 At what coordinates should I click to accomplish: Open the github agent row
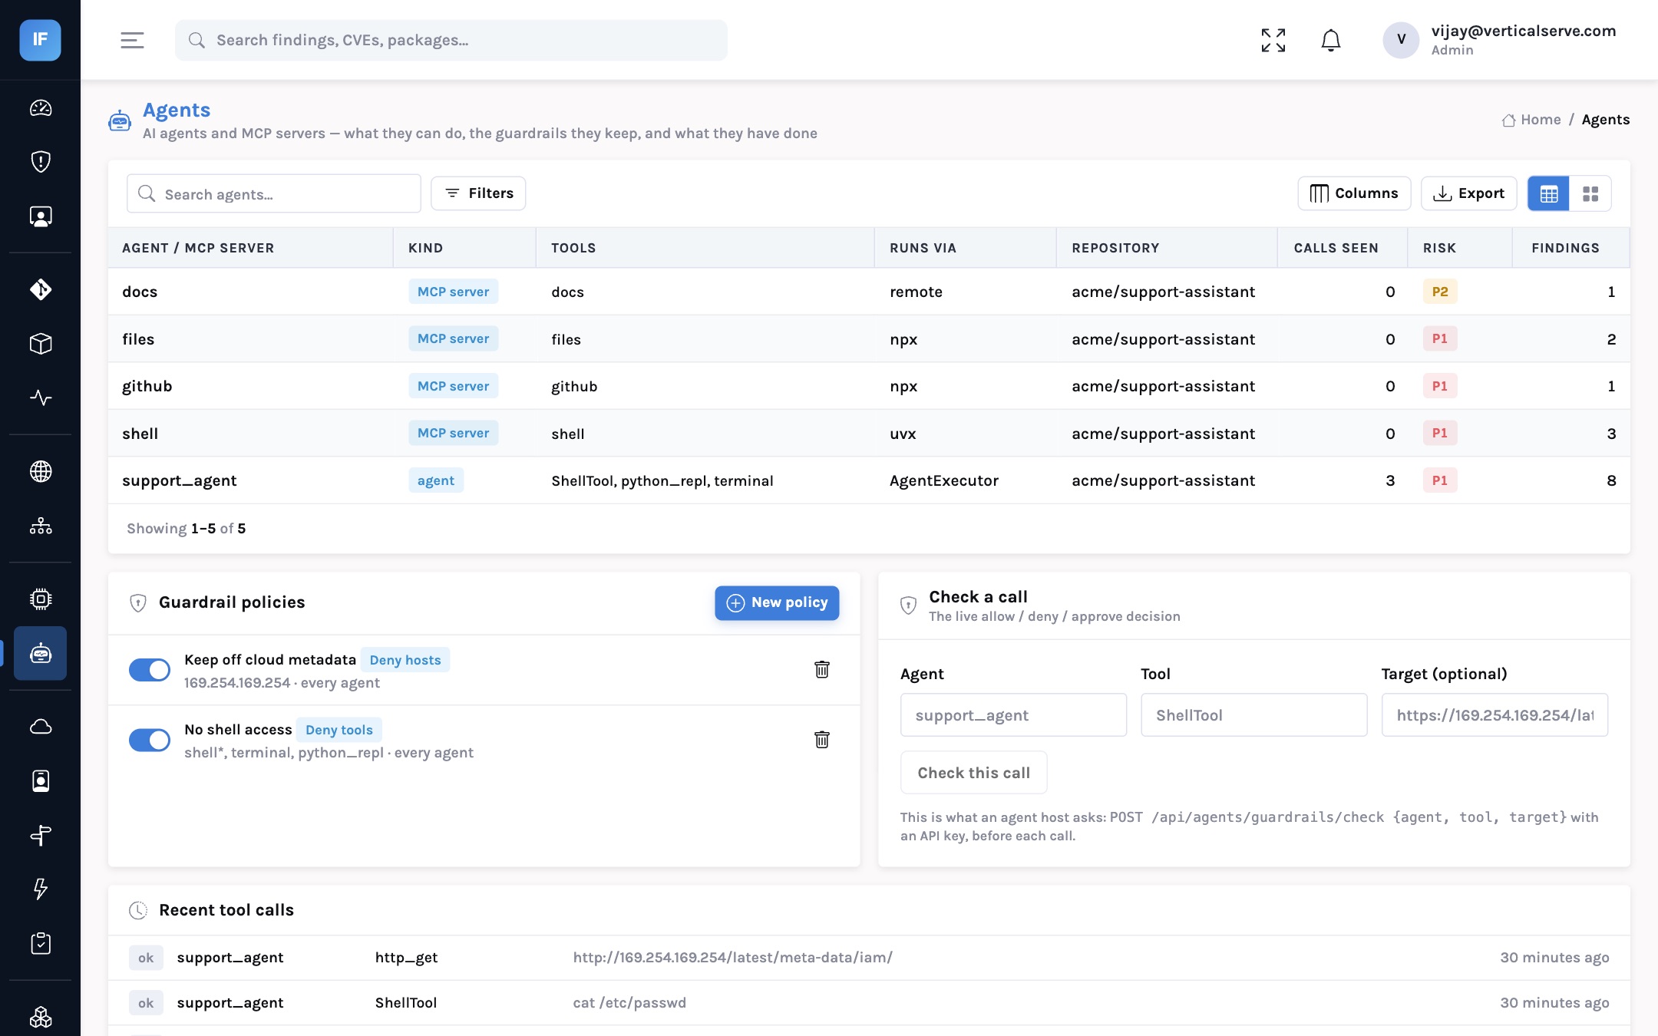tap(869, 386)
